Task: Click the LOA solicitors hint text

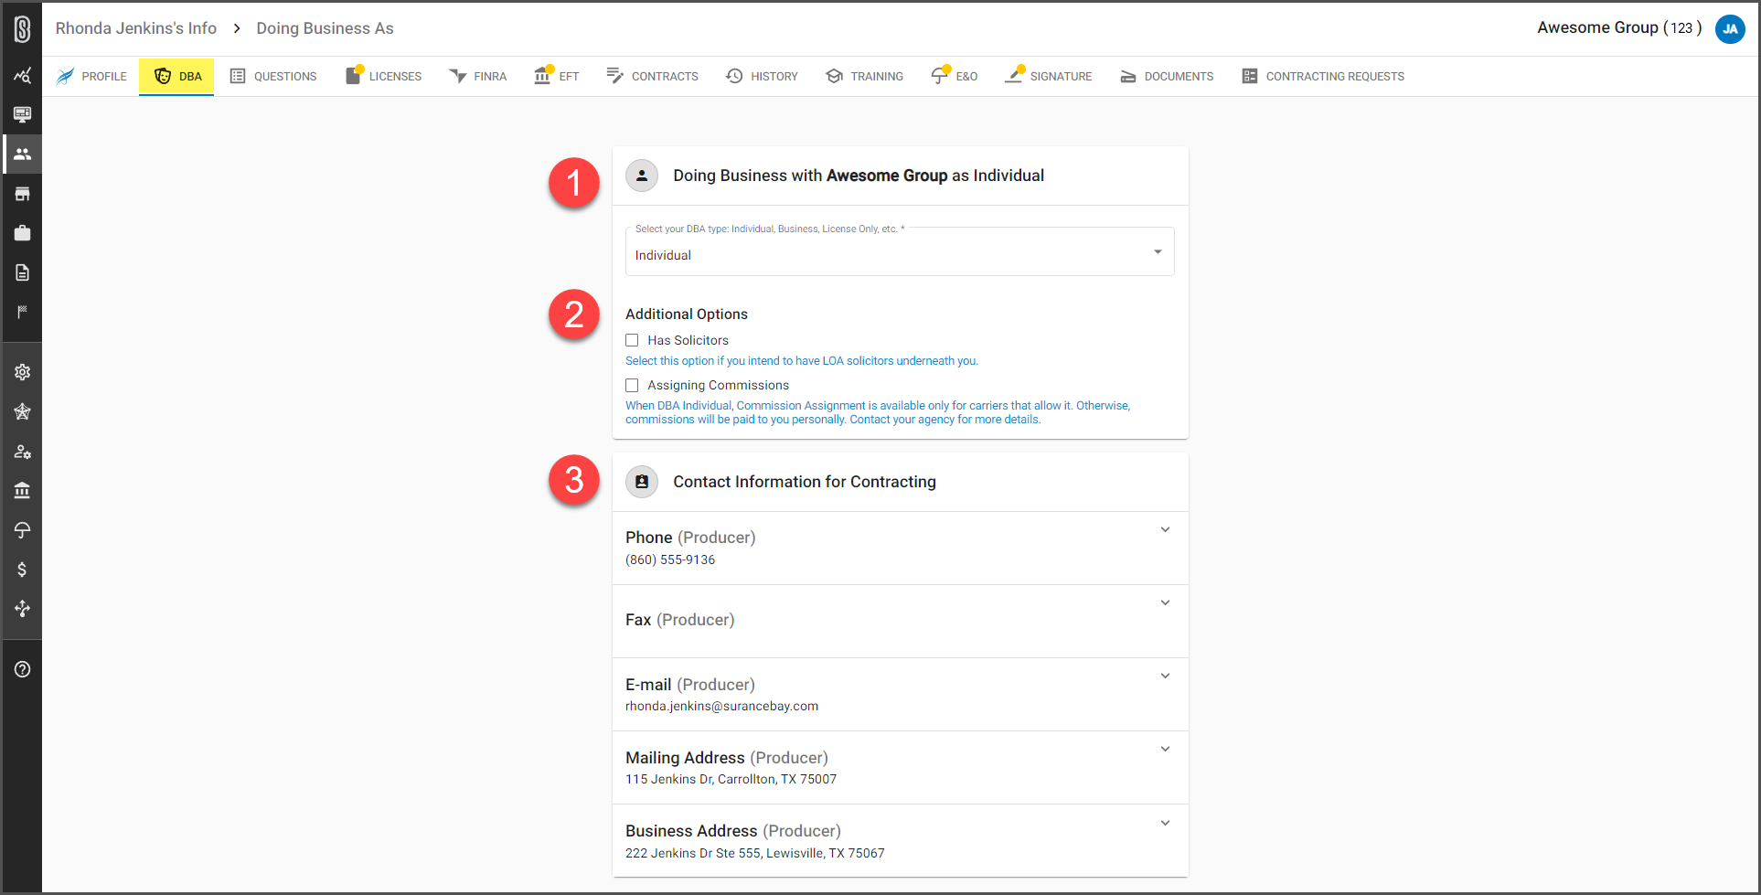Action: pyautogui.click(x=802, y=361)
